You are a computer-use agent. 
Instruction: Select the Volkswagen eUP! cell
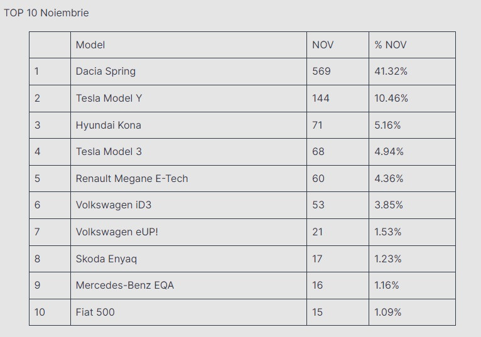click(x=117, y=232)
